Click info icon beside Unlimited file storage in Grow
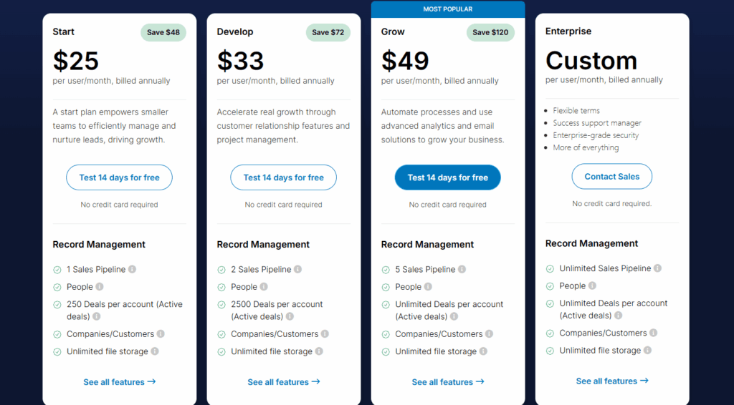This screenshot has width=734, height=405. click(x=483, y=351)
